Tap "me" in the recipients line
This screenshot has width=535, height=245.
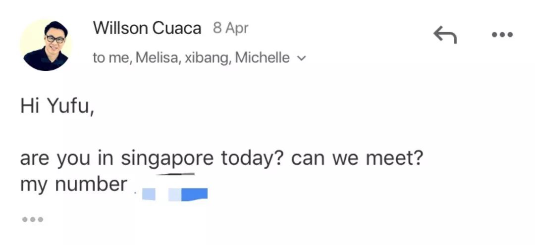119,58
